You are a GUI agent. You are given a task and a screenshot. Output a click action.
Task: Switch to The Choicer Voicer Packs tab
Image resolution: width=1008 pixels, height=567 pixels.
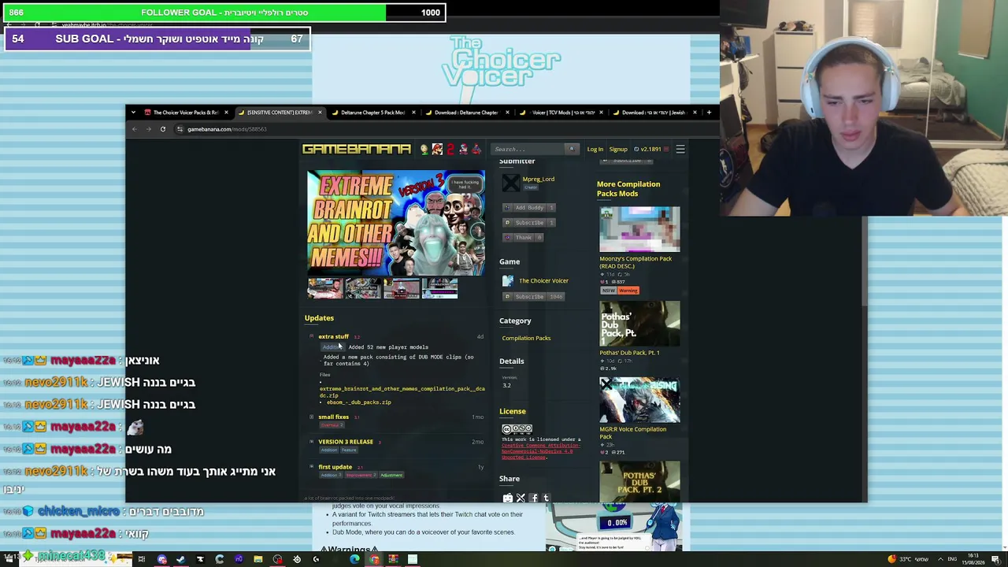click(x=186, y=113)
